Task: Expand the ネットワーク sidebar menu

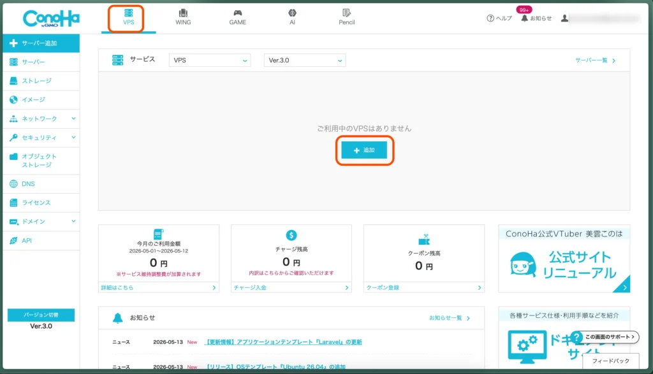Action: click(x=41, y=119)
